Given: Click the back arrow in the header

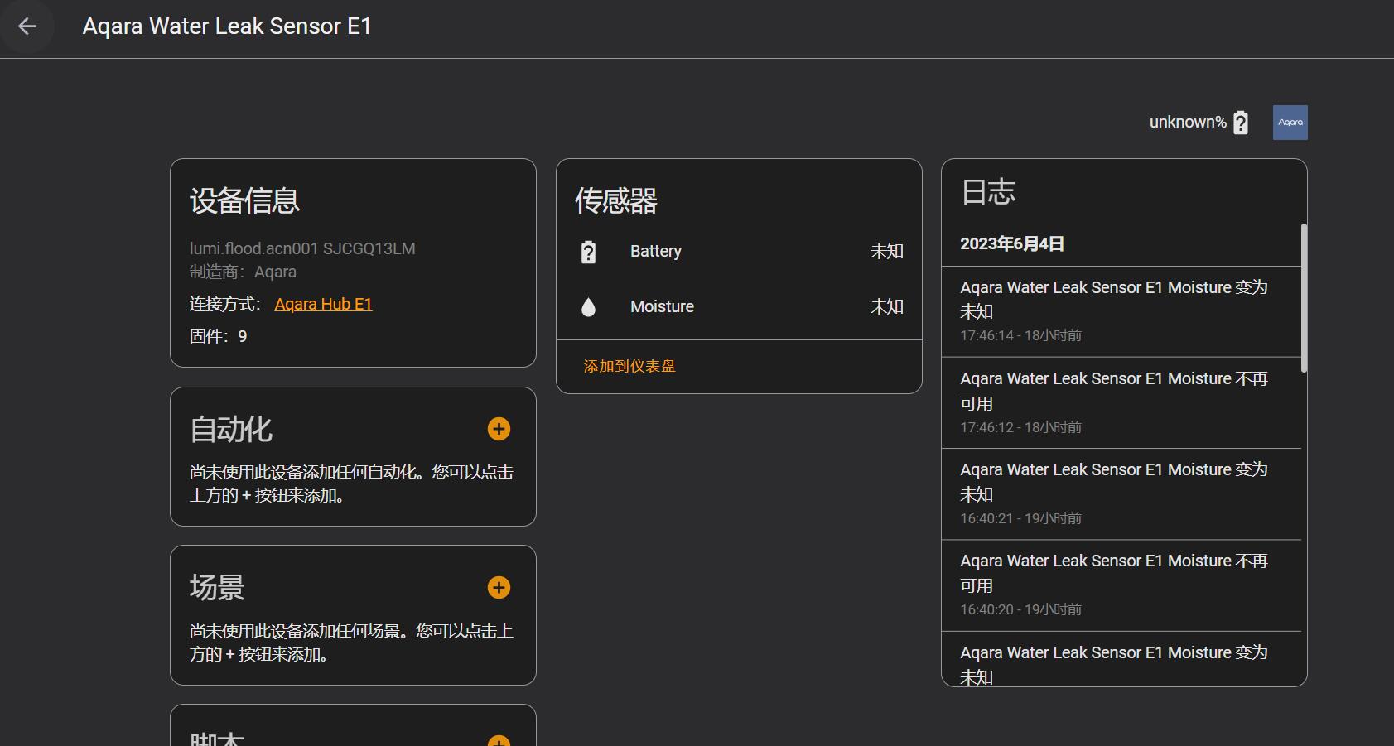Looking at the screenshot, I should (27, 26).
